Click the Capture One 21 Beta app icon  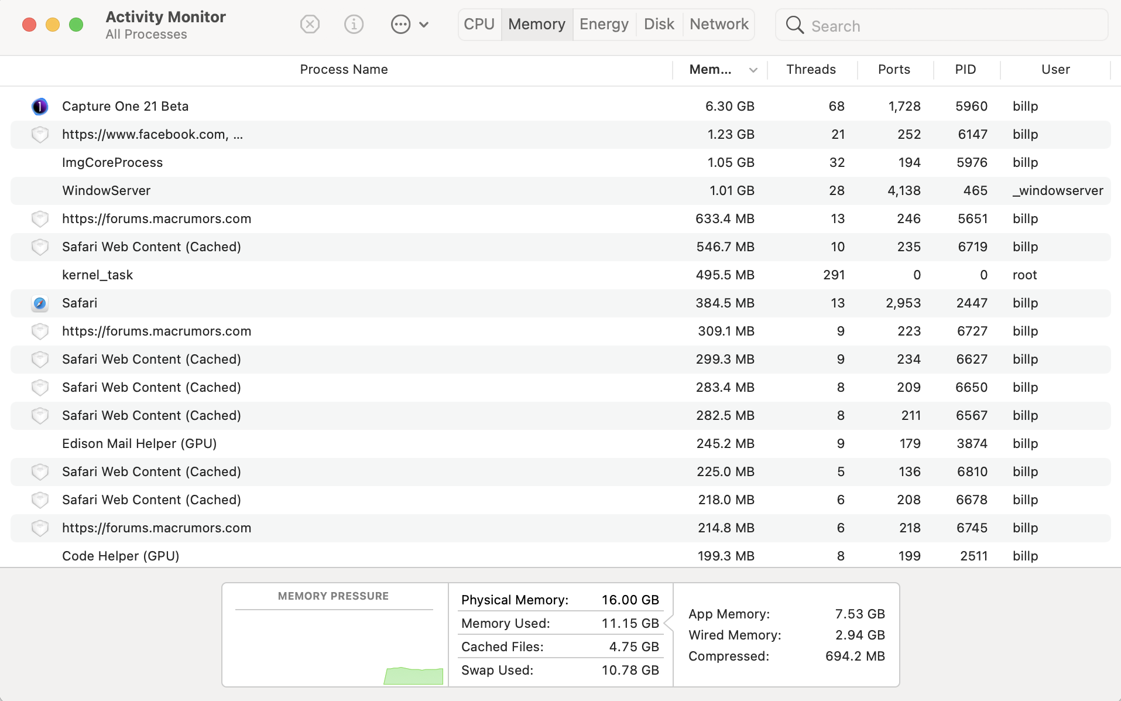click(40, 107)
